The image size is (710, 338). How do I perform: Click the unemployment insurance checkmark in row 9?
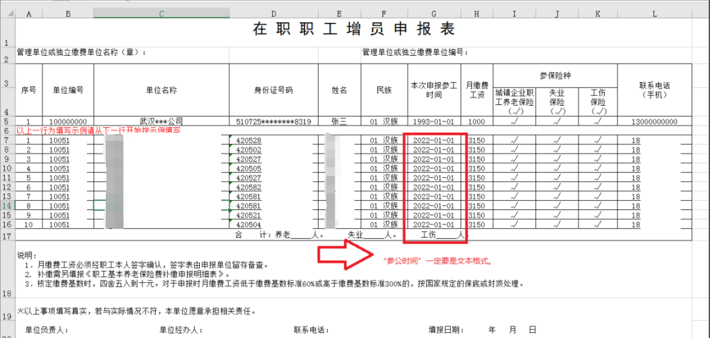557,159
